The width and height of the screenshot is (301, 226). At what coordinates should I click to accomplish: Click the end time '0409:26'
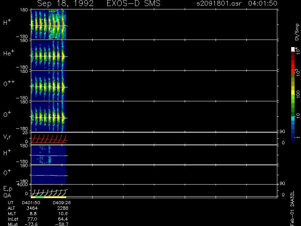point(62,203)
